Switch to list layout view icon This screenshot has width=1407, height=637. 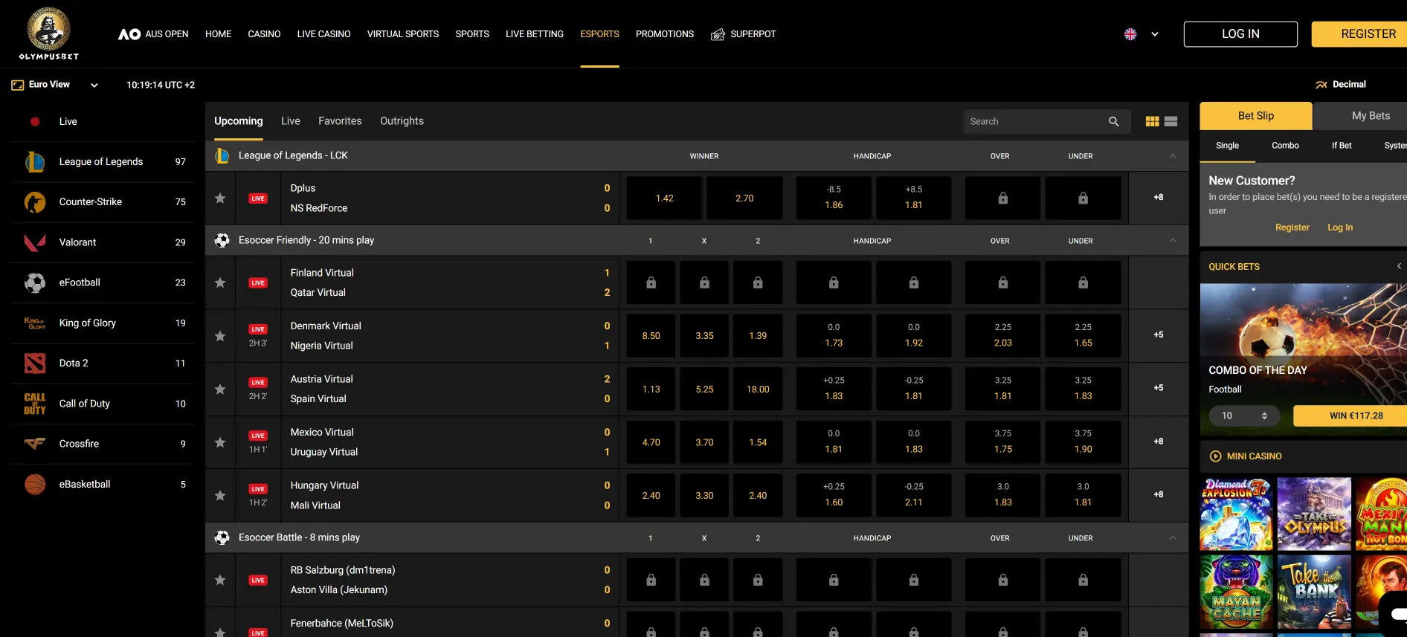[x=1171, y=122]
